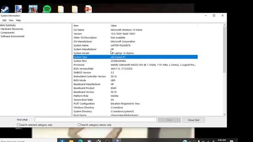The height and width of the screenshot is (142, 253).
Task: Click the Close Find button
Action: point(193,120)
